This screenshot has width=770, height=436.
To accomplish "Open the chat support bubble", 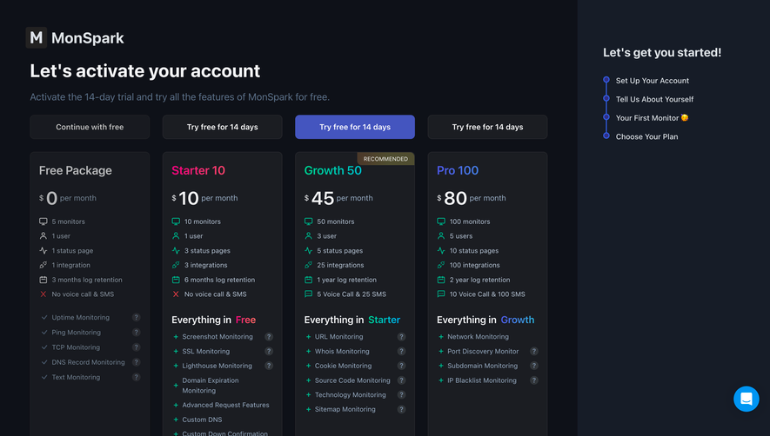I will (x=746, y=399).
